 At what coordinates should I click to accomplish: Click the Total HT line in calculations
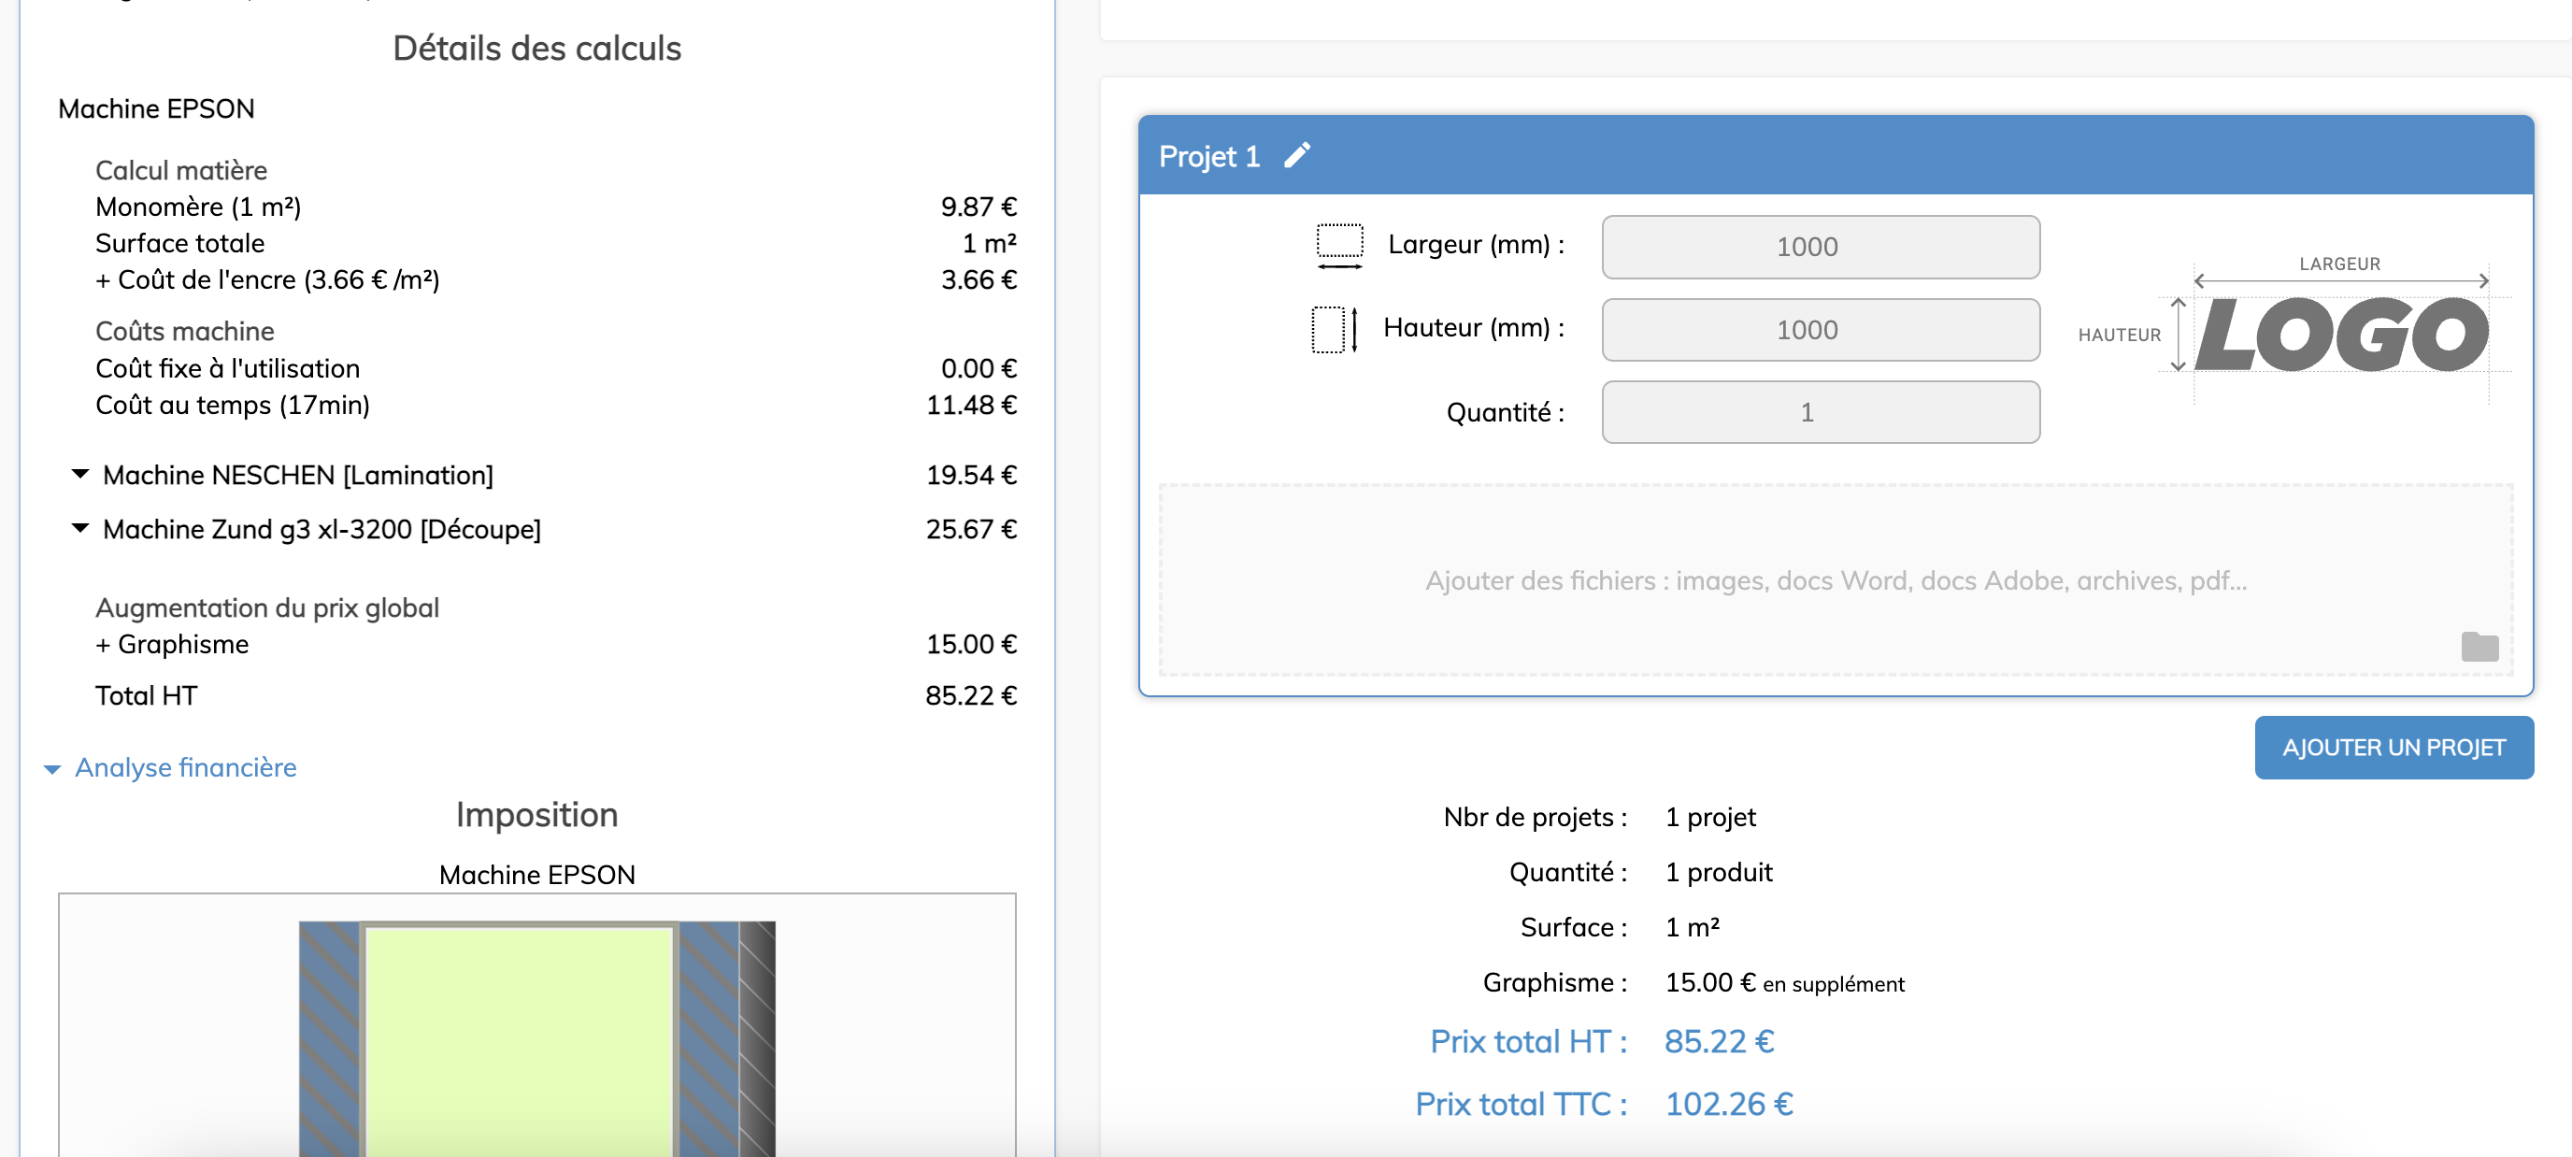(146, 694)
